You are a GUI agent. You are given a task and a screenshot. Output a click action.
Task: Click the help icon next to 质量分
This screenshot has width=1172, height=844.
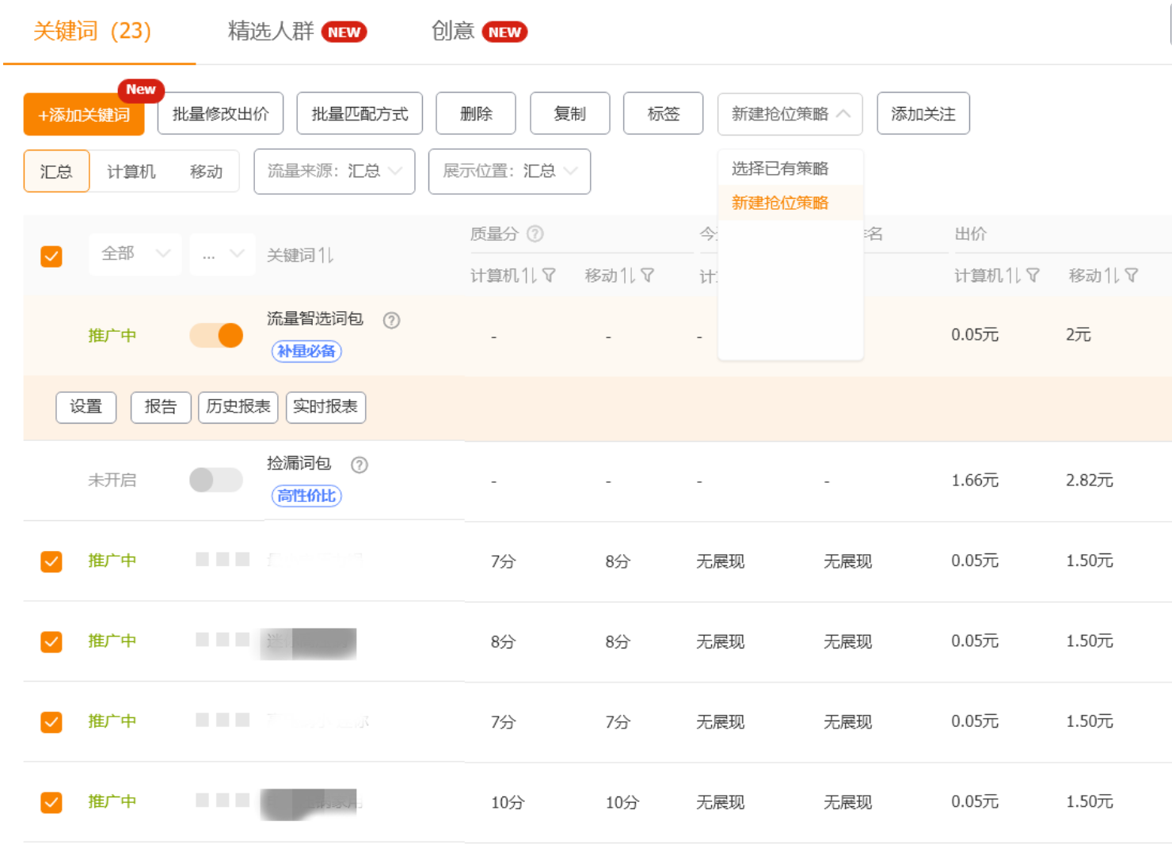(535, 234)
